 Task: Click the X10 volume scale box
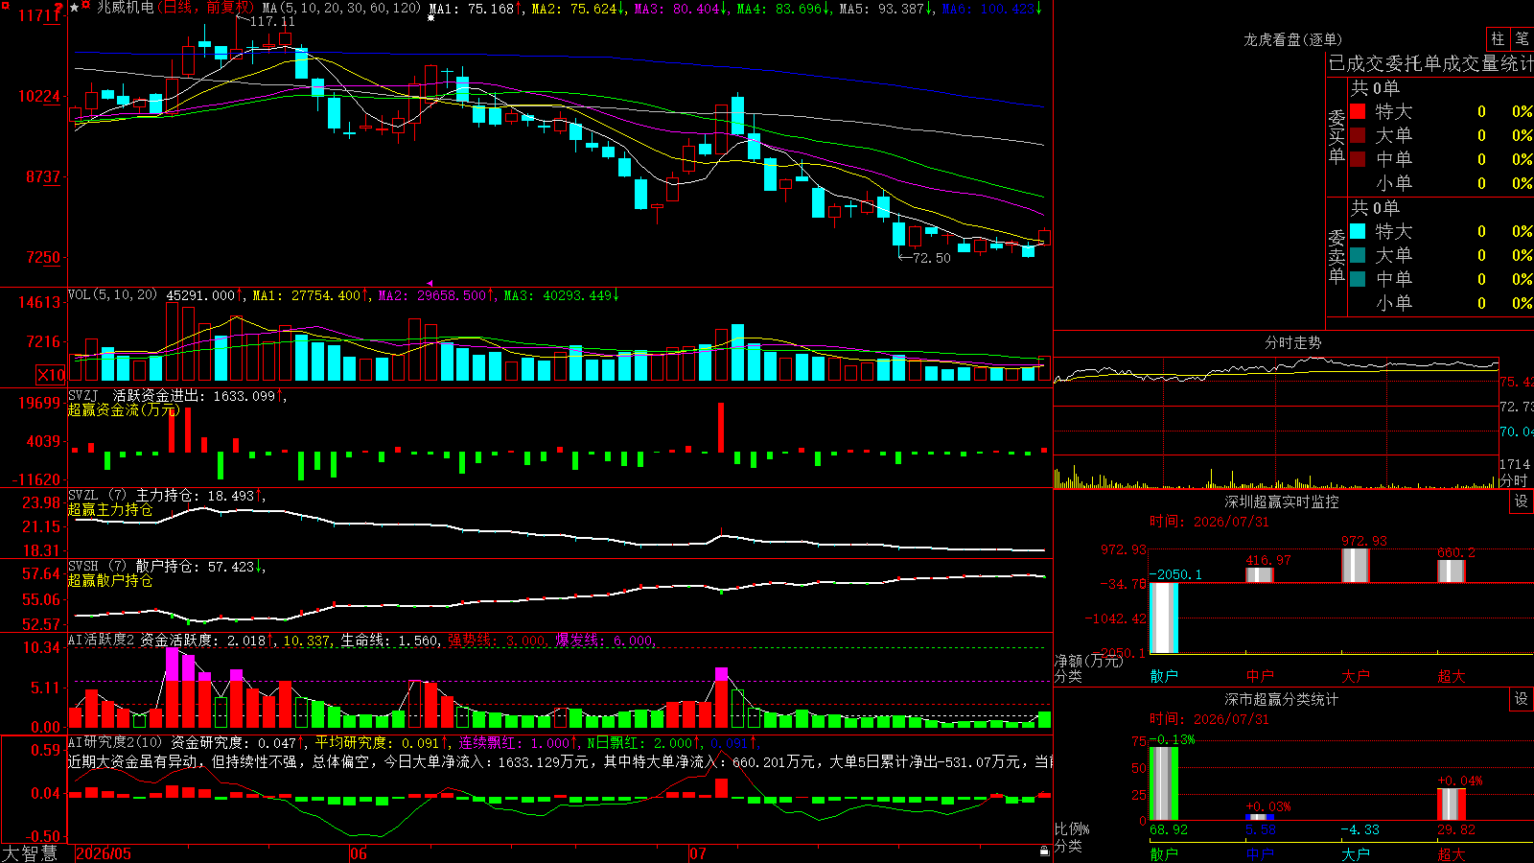51,375
